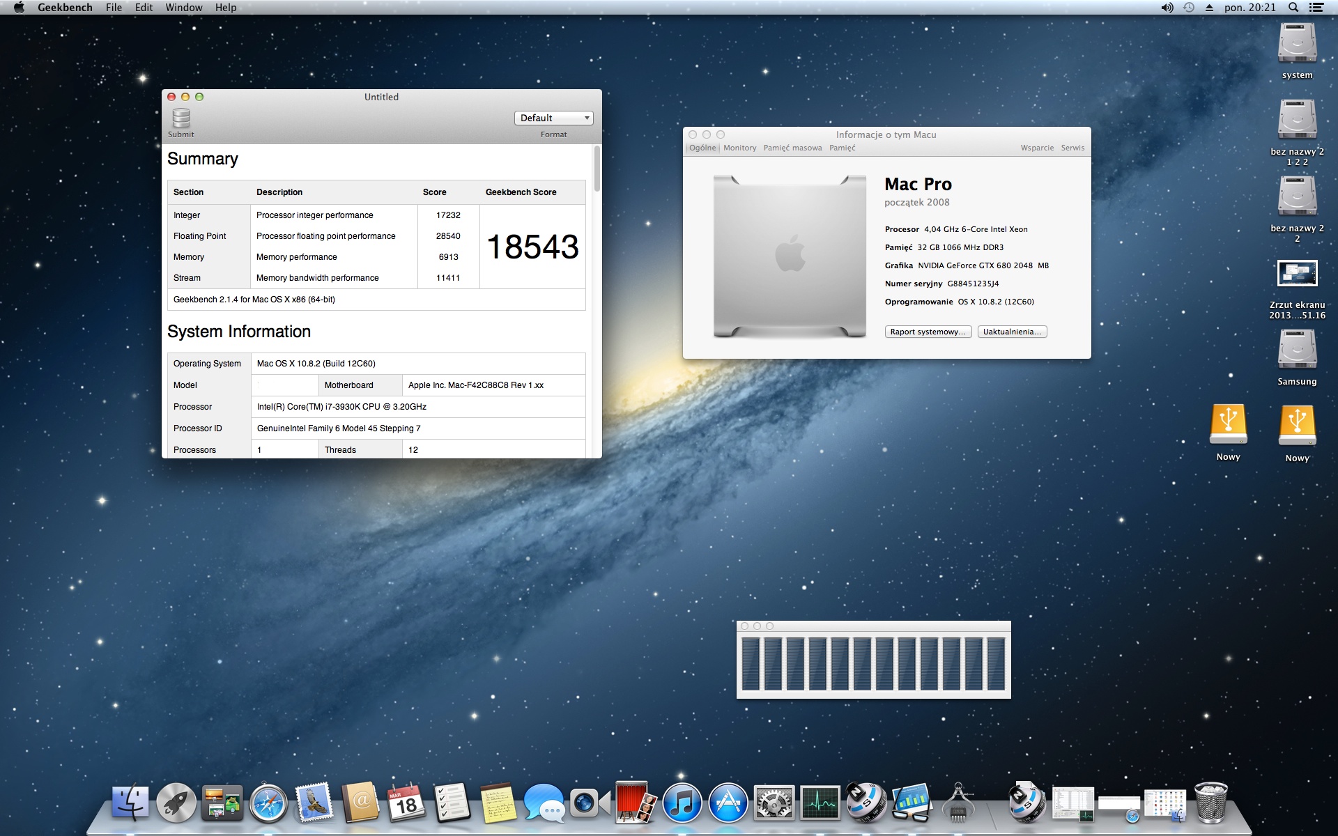This screenshot has width=1338, height=836.
Task: Restore minimized Finder window from dock
Action: [x=1165, y=805]
